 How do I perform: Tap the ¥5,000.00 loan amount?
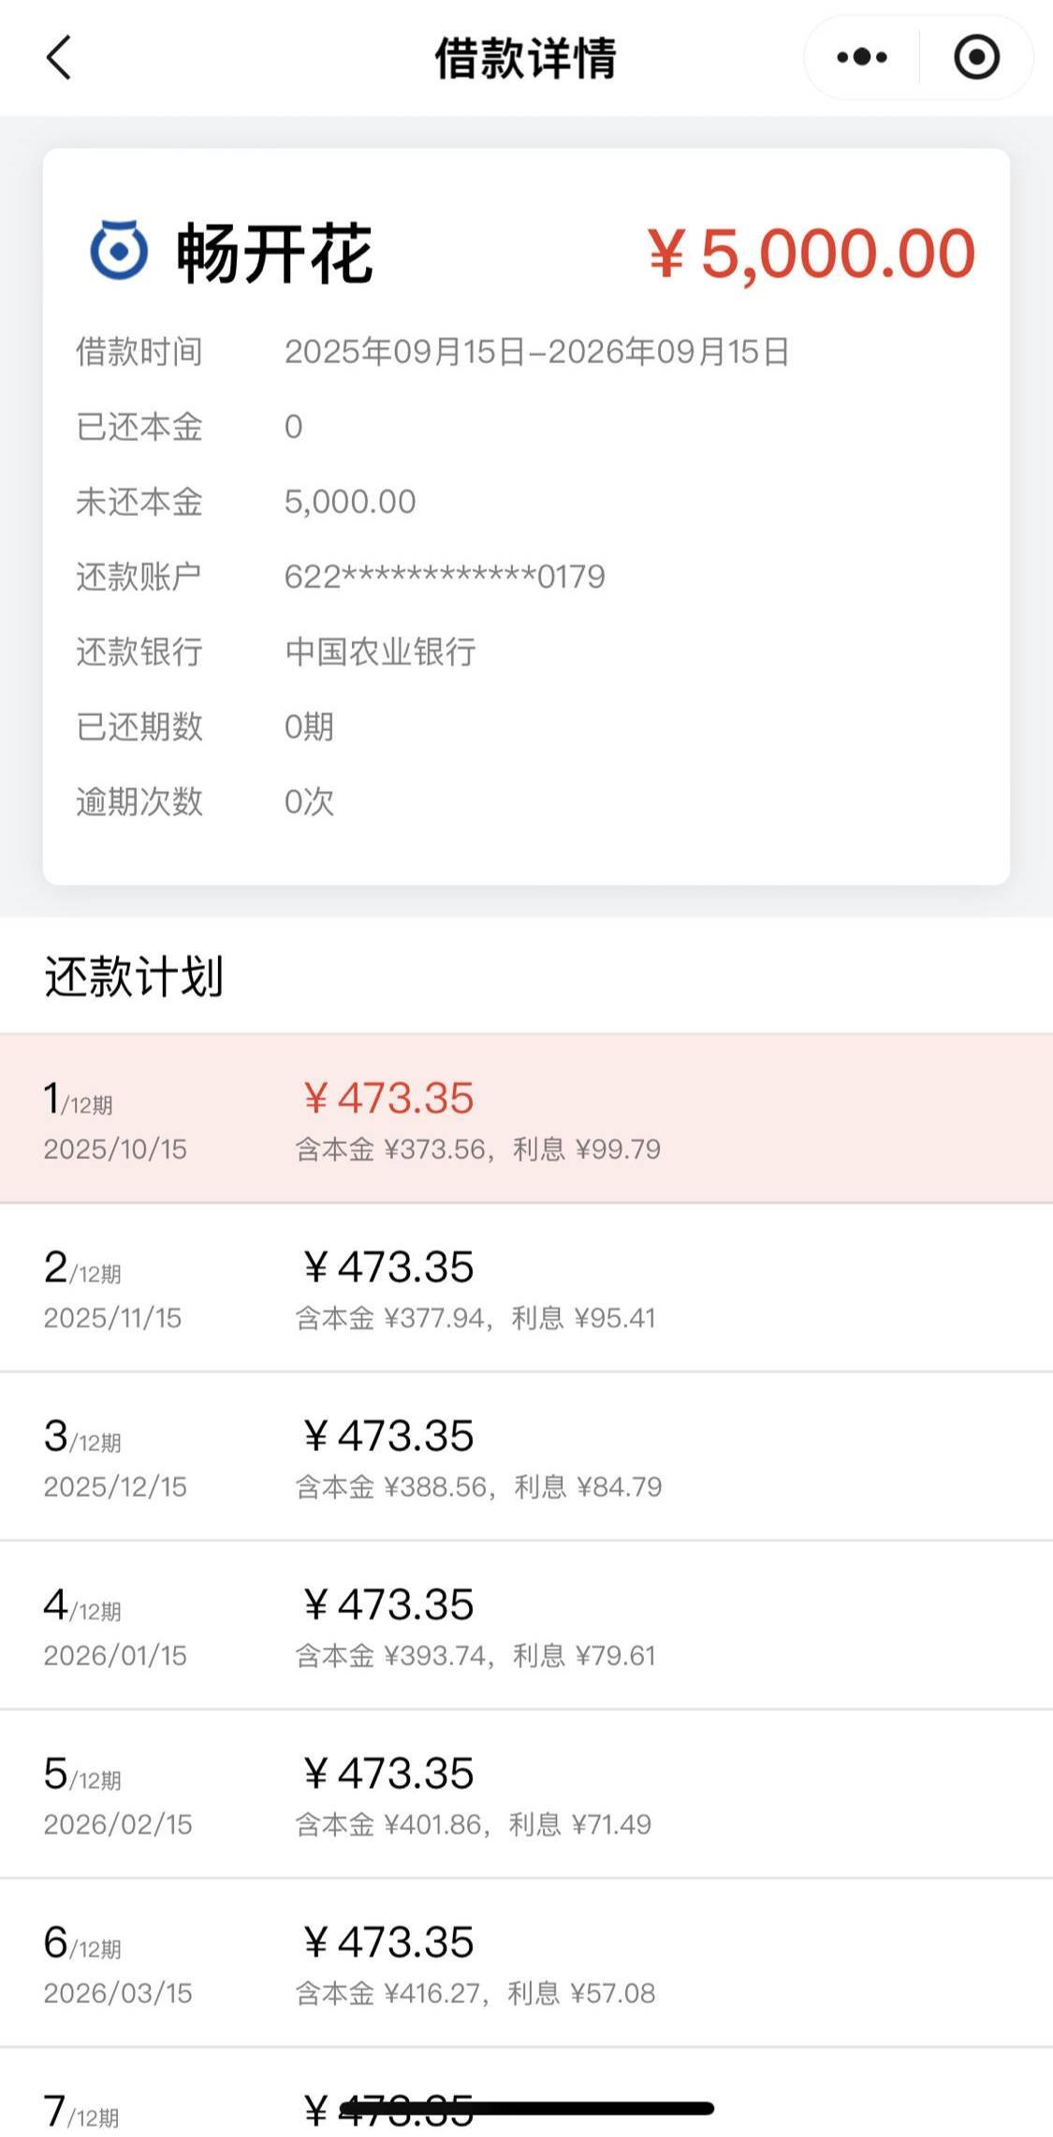812,254
